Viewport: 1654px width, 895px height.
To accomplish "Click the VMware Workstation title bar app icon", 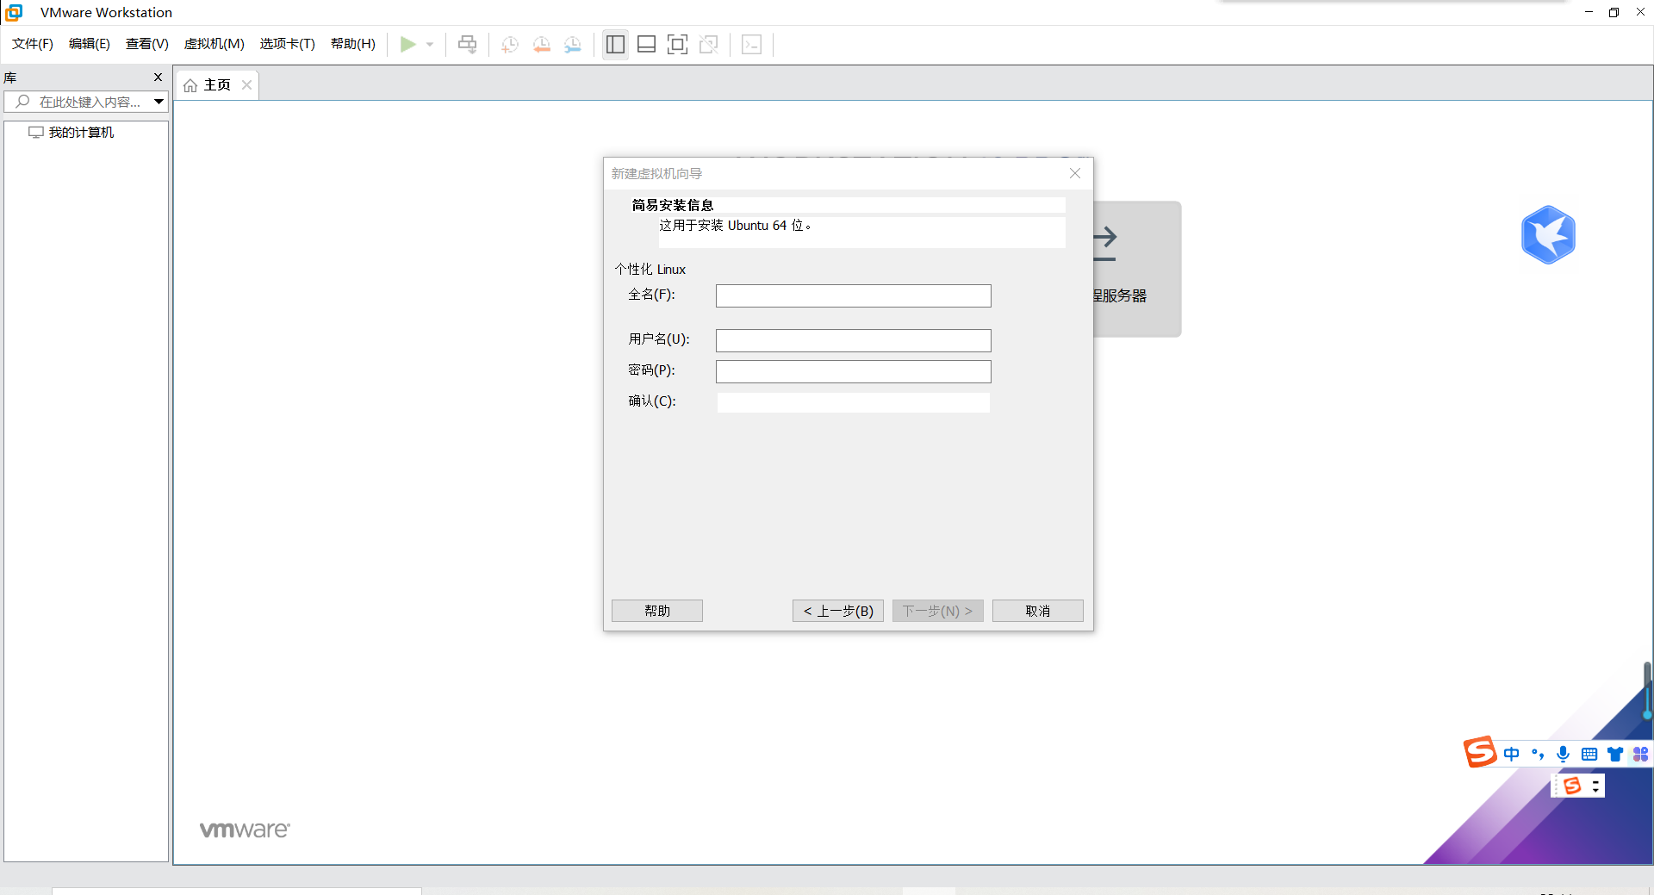I will (x=14, y=12).
